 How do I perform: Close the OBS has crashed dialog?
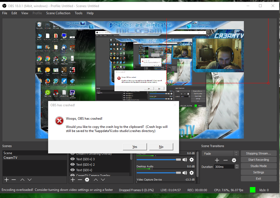[175, 105]
